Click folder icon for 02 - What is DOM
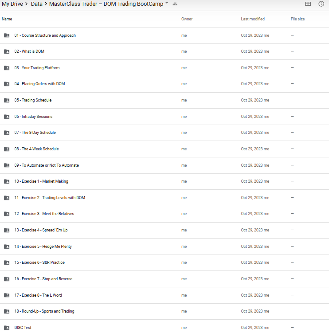This screenshot has width=329, height=333. pos(7,51)
